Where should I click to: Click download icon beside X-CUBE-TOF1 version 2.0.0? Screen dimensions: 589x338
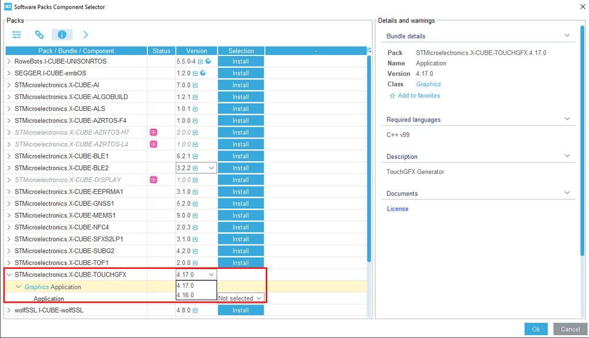(195, 263)
